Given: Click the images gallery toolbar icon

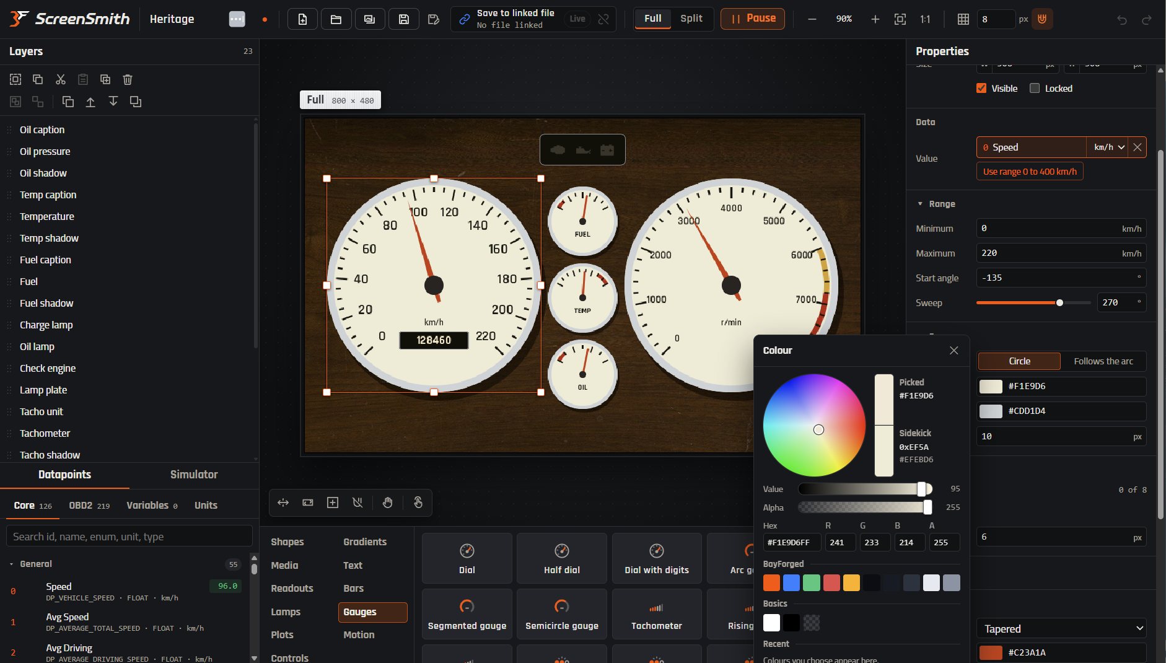Looking at the screenshot, I should point(370,19).
